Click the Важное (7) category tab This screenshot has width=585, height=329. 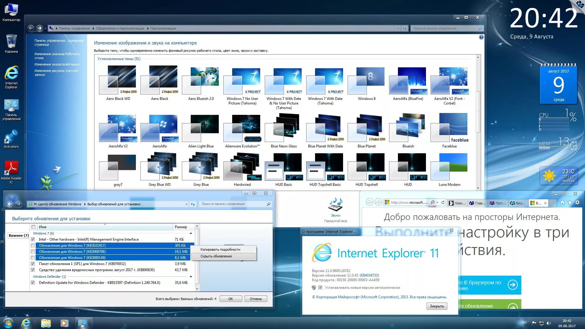tap(19, 235)
